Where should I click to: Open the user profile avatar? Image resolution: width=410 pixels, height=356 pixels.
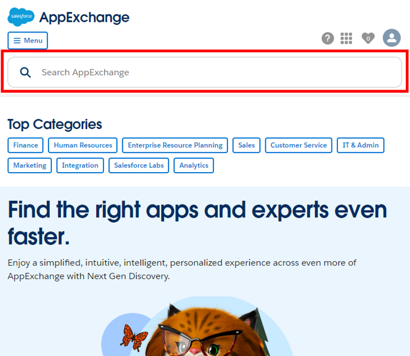pos(391,38)
